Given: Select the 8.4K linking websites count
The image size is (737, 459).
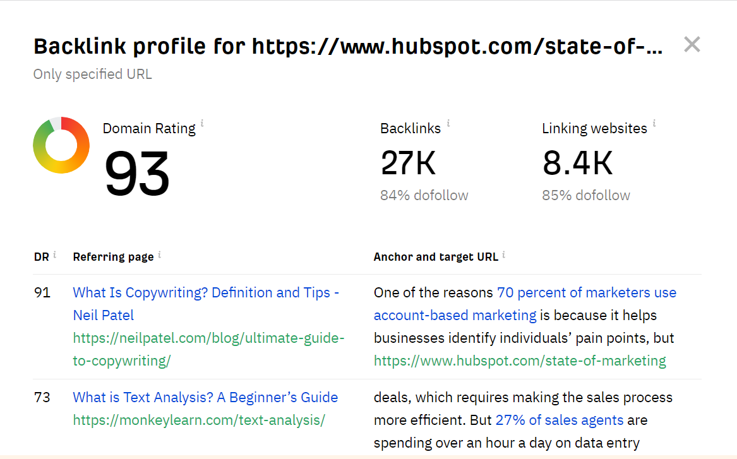Looking at the screenshot, I should [577, 163].
